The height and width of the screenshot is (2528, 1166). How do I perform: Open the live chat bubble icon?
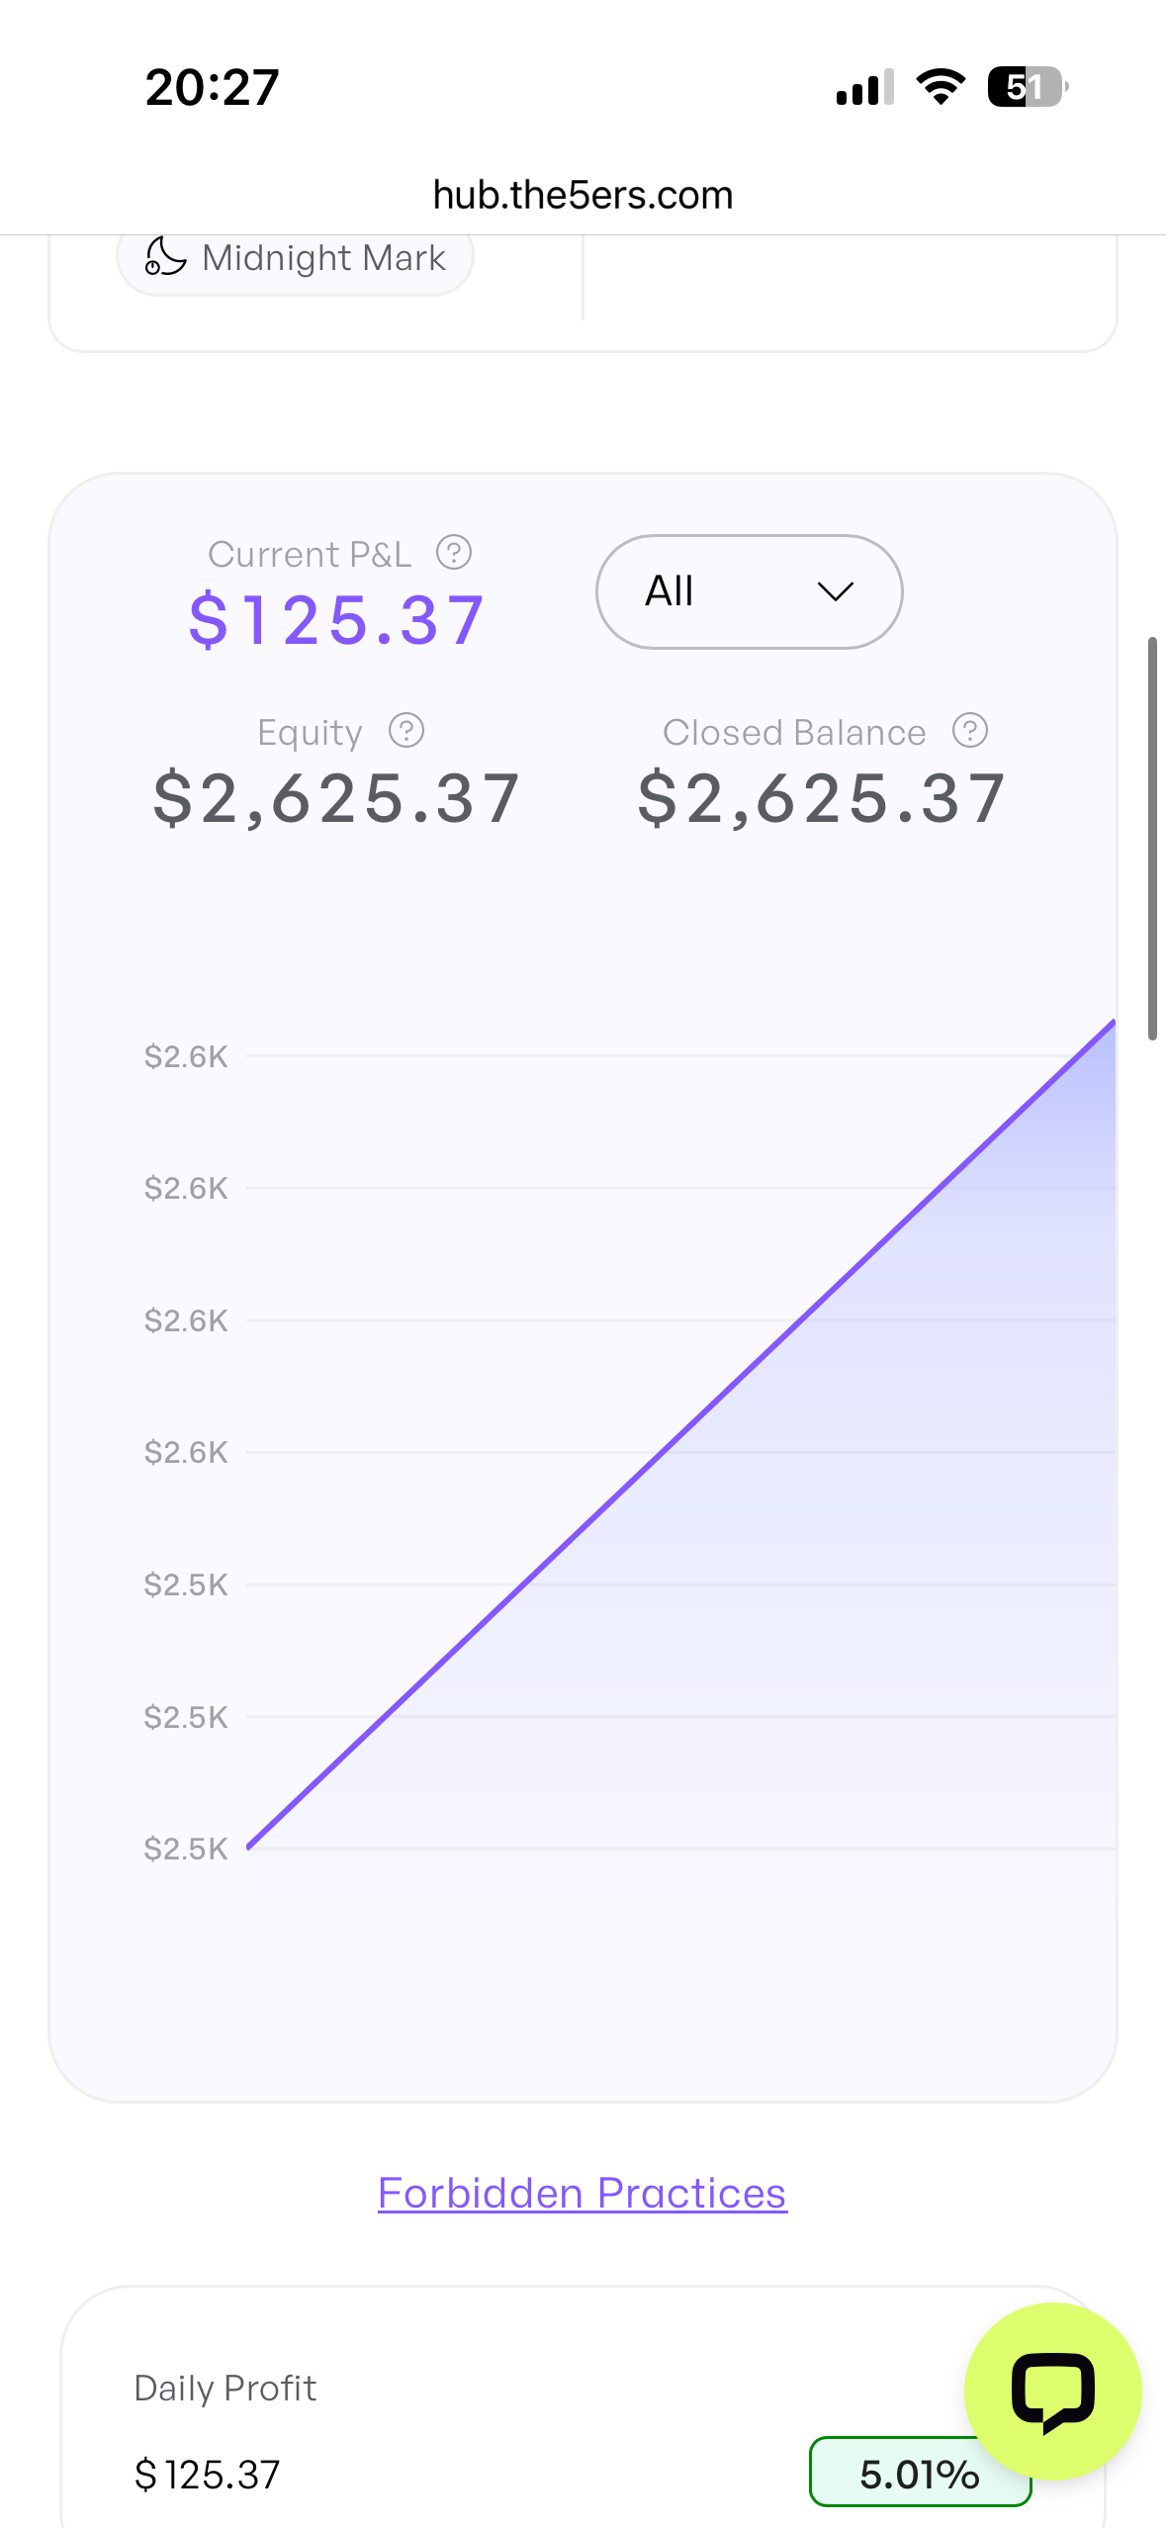pos(1052,2392)
